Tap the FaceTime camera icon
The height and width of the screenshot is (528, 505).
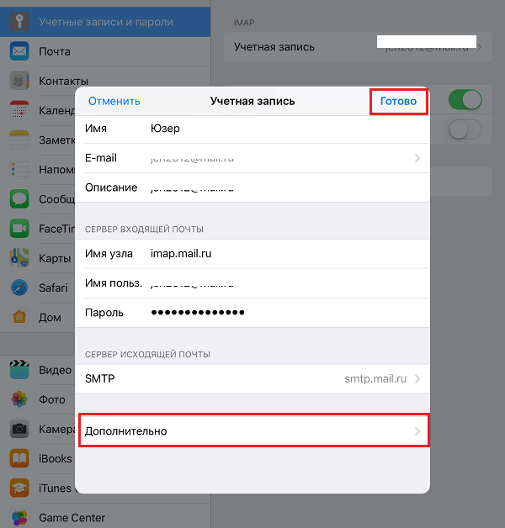tap(19, 229)
